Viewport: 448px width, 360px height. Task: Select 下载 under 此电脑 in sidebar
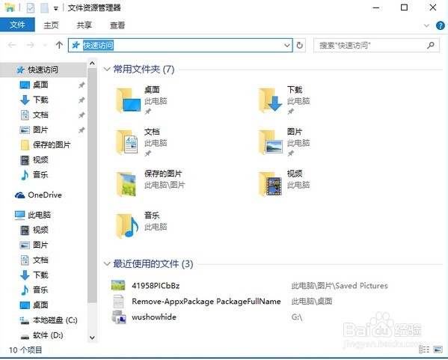coord(40,275)
